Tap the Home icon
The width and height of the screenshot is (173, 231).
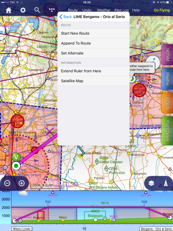(8, 10)
